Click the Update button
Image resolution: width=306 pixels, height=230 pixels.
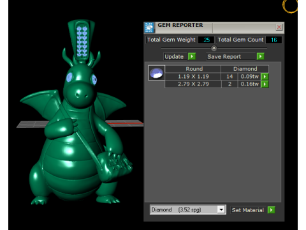pyautogui.click(x=175, y=57)
